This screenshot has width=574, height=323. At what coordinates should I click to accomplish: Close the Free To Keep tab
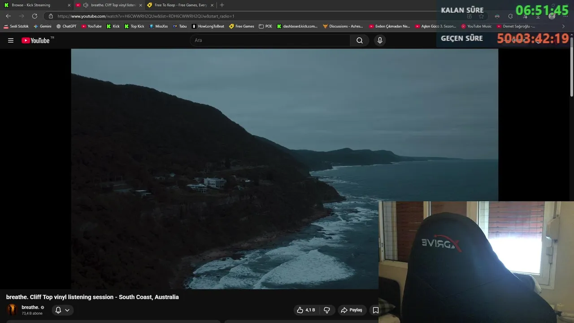[212, 5]
